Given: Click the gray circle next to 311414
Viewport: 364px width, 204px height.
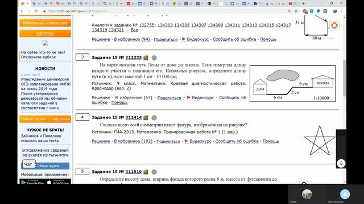Looking at the screenshot, I should 154,118.
